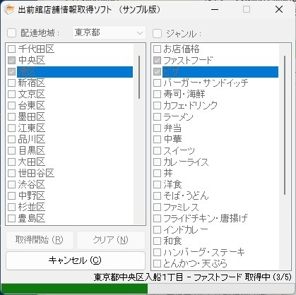This screenshot has height=295, width=296.
Task: Check the 文京区 checkbox
Action: [x=11, y=94]
